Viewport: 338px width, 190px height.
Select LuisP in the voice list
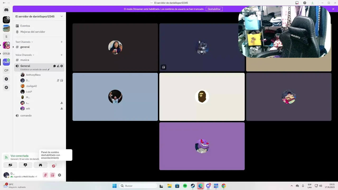[x=42, y=92]
